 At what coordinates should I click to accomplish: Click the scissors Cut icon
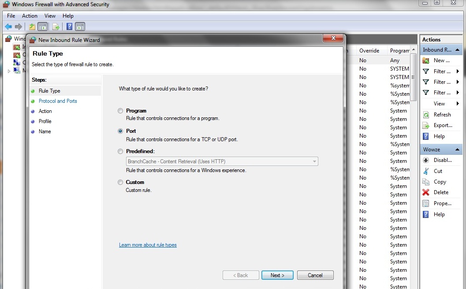pos(426,171)
